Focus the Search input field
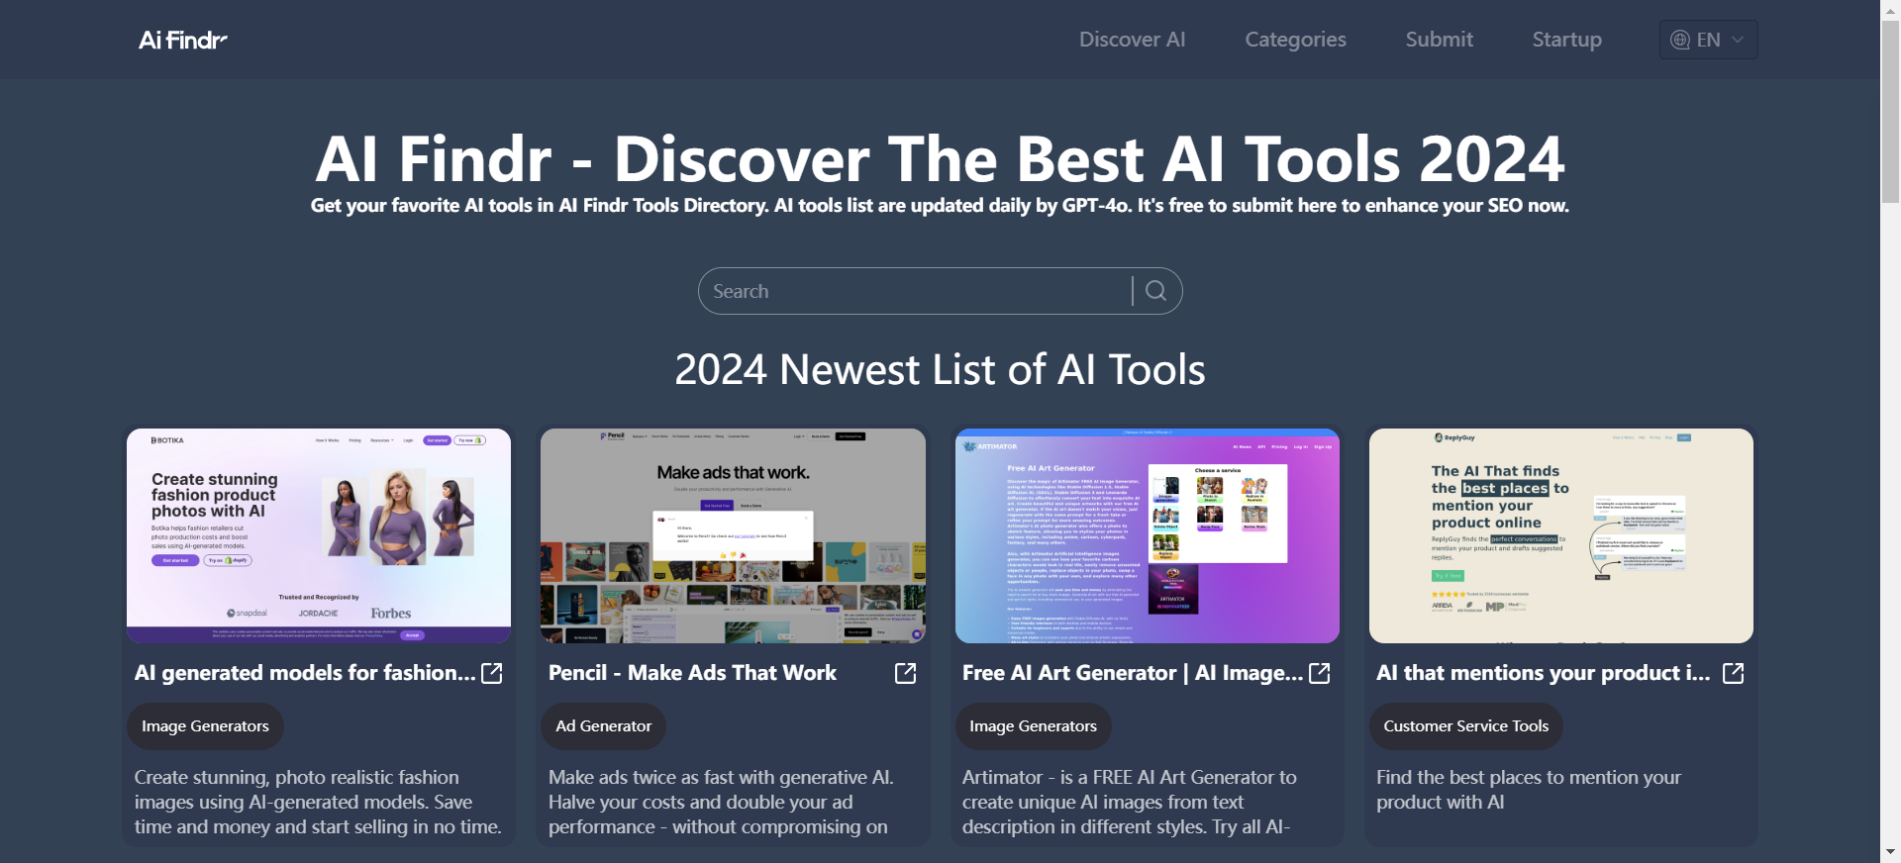1901x863 pixels. tap(916, 291)
